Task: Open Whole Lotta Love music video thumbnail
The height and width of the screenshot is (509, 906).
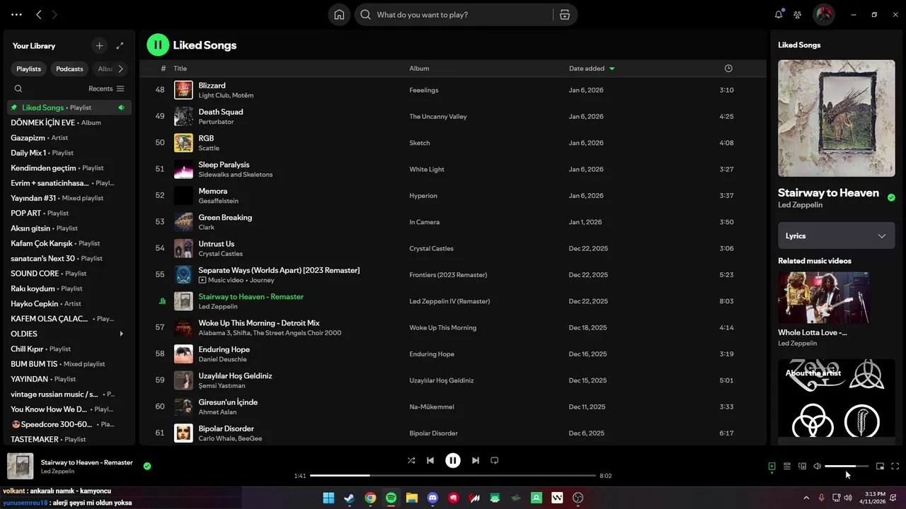Action: point(824,298)
